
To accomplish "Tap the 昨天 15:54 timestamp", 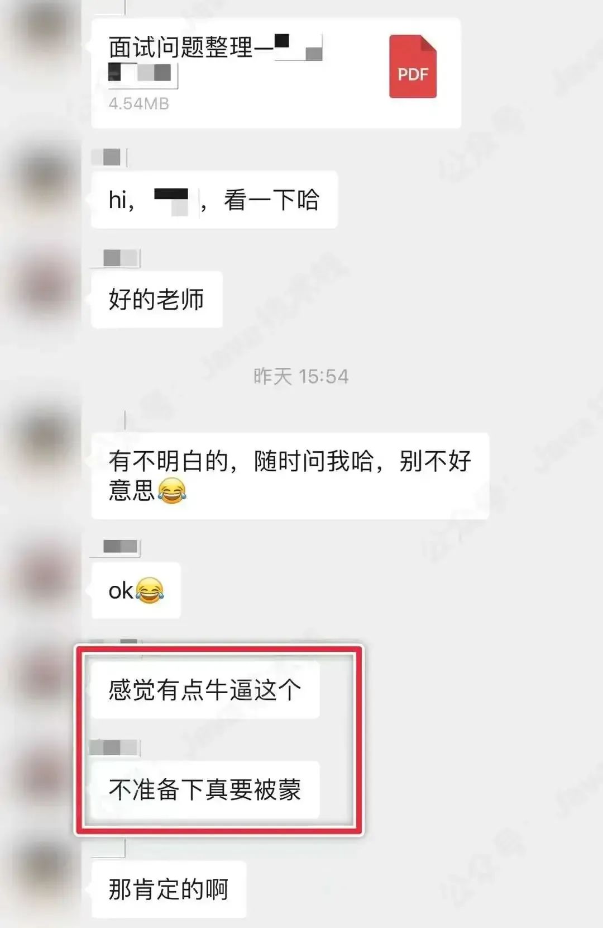I will point(301,376).
